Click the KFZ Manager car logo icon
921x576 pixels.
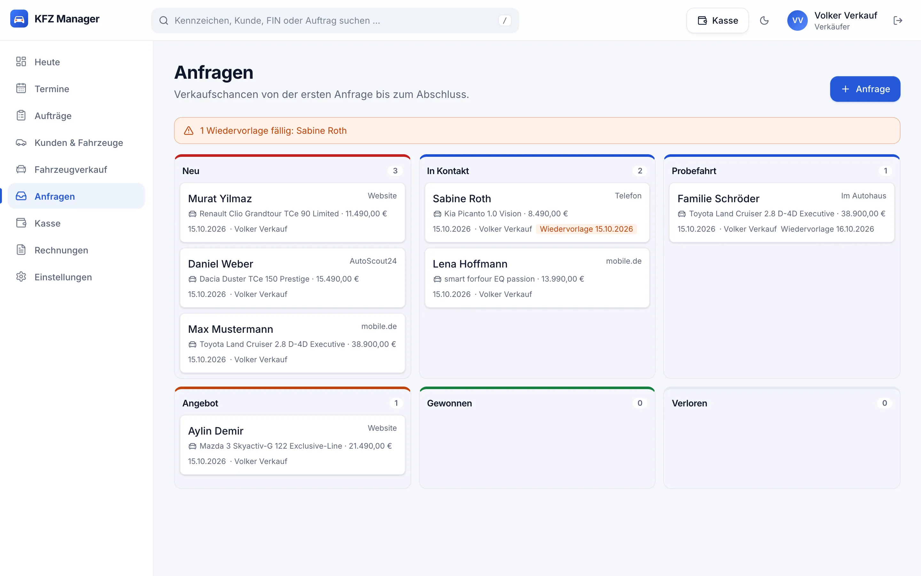pyautogui.click(x=19, y=19)
